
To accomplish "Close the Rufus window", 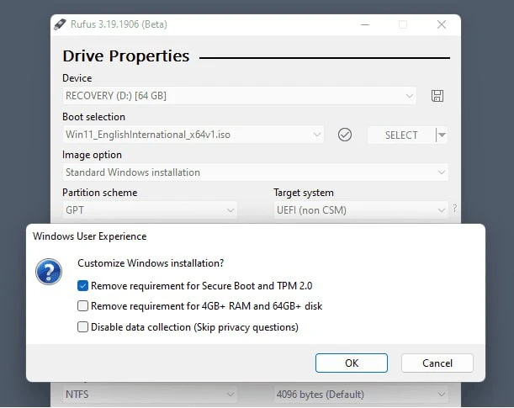I will click(x=442, y=24).
